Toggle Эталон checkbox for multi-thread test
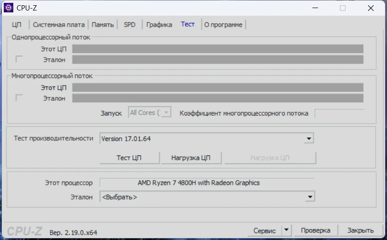 [19, 98]
